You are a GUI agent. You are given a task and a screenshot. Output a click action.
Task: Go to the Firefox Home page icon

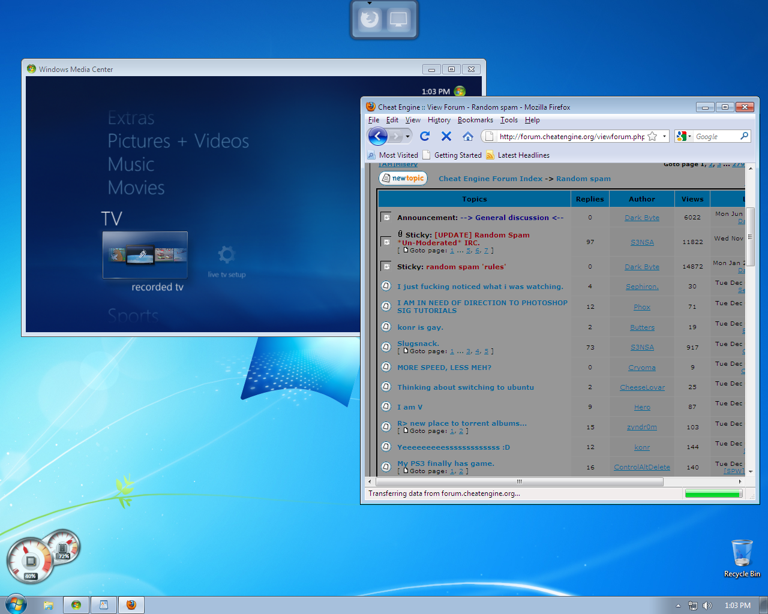[x=467, y=136]
